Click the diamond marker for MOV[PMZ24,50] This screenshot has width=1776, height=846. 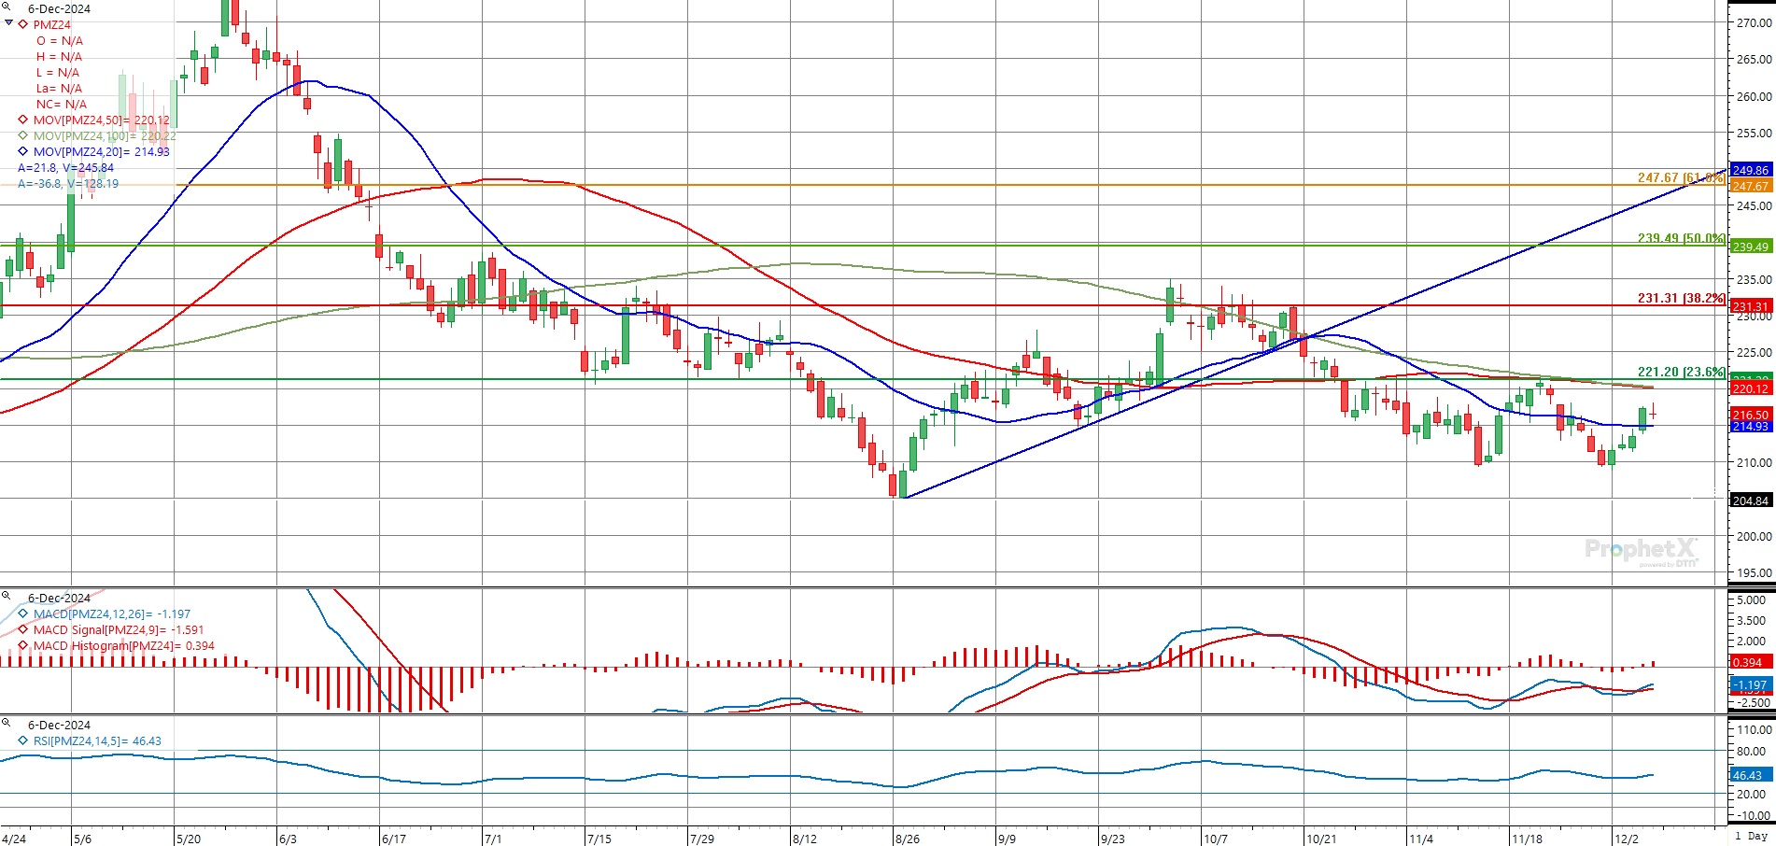23,120
